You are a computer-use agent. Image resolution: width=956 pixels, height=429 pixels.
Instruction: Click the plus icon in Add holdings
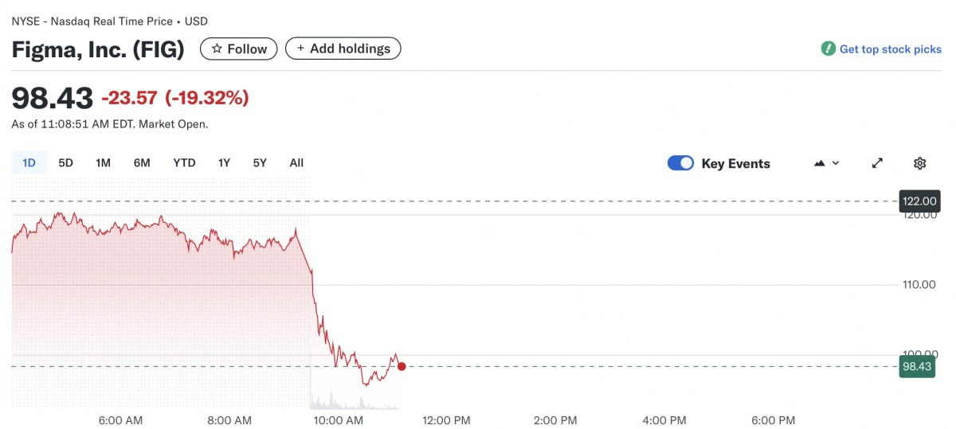300,49
